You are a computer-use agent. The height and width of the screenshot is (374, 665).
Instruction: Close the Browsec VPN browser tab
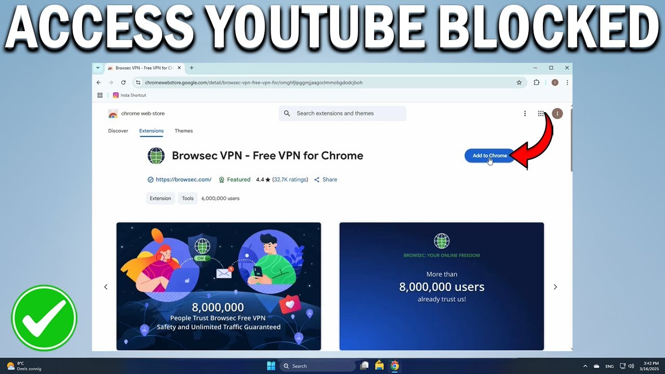tap(180, 68)
